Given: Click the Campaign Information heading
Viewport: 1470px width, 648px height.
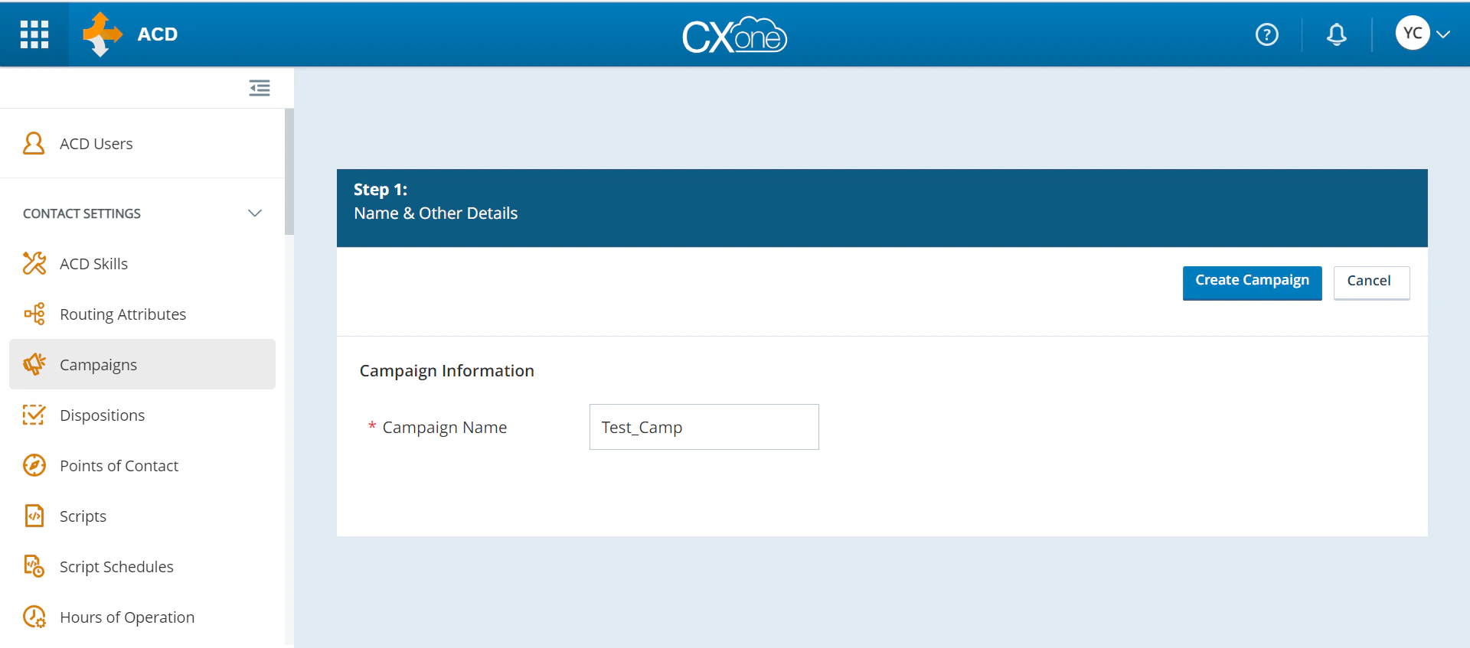Looking at the screenshot, I should [x=447, y=371].
